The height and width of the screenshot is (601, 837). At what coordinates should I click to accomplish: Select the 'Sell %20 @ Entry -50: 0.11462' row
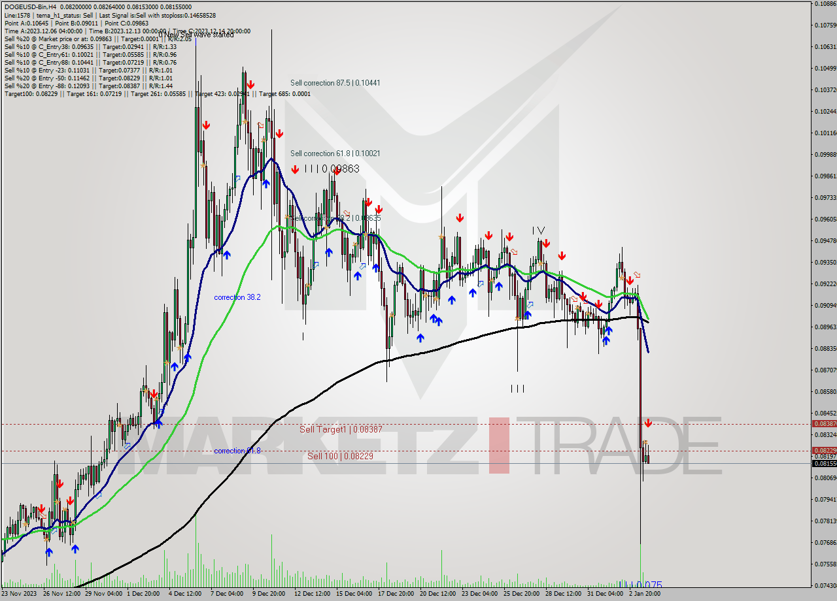(x=88, y=78)
